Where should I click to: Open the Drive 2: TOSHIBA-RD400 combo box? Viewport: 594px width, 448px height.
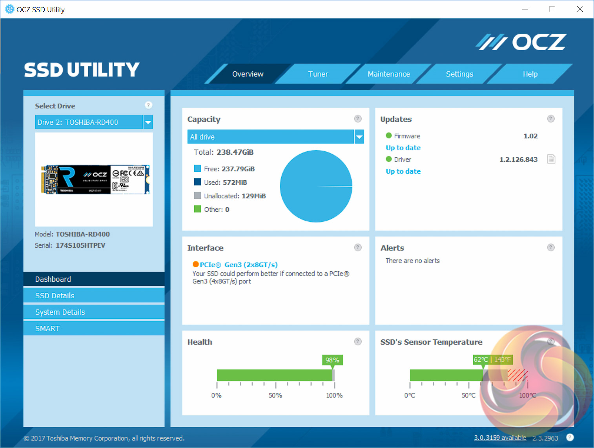94,122
